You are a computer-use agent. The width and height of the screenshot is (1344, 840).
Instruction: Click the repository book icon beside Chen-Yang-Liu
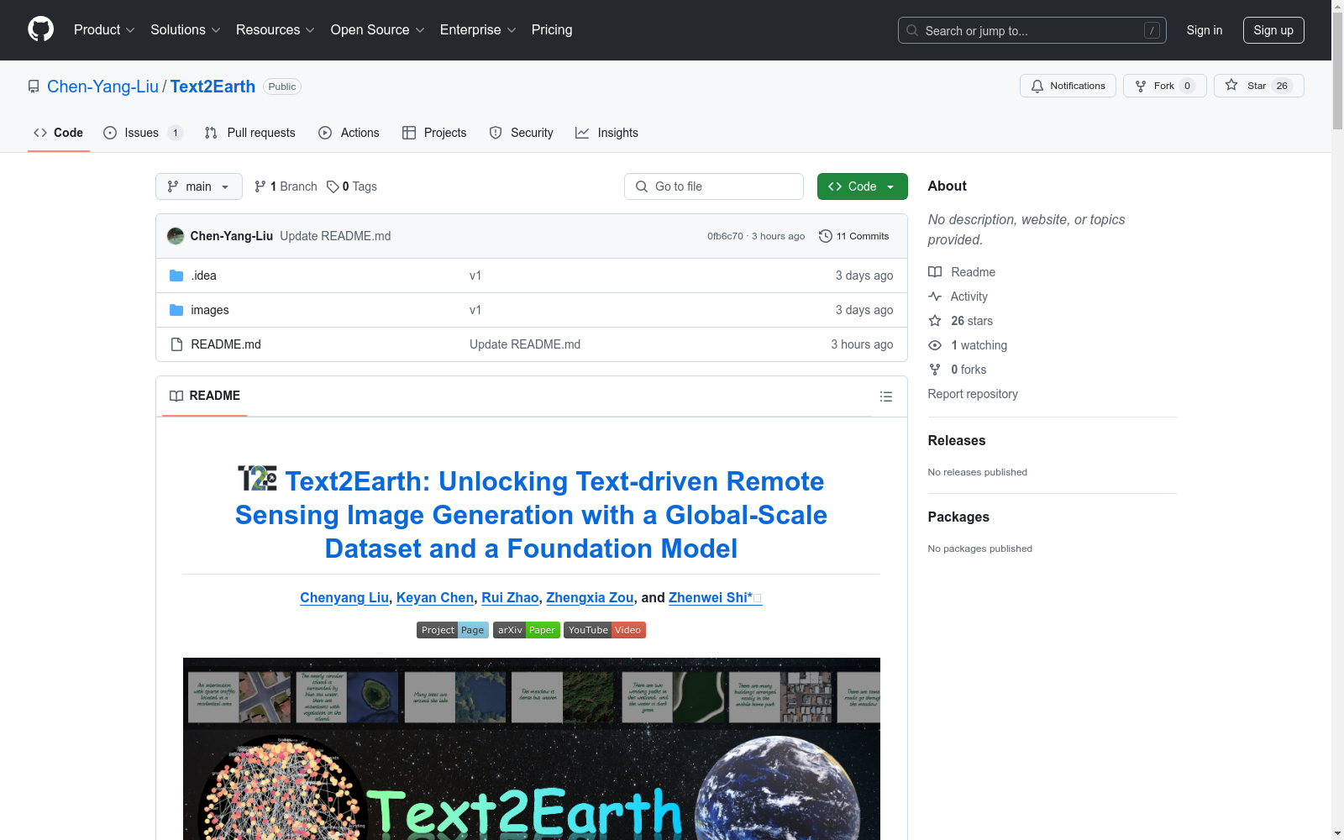pos(34,87)
